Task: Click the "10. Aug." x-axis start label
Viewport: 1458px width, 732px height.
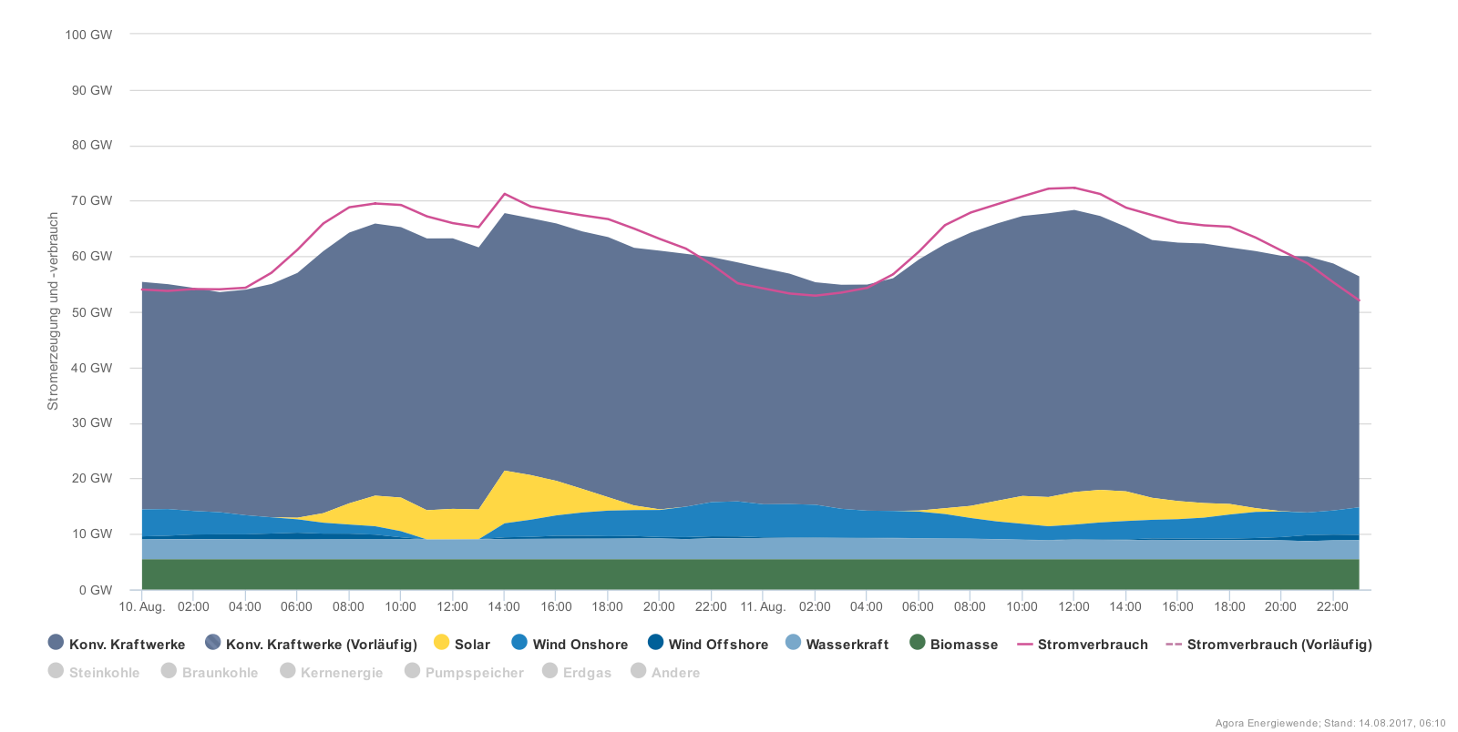Action: point(142,606)
